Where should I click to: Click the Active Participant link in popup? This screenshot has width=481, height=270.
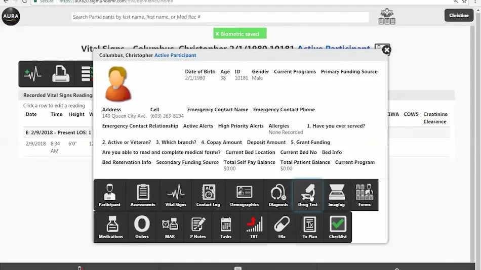[175, 55]
